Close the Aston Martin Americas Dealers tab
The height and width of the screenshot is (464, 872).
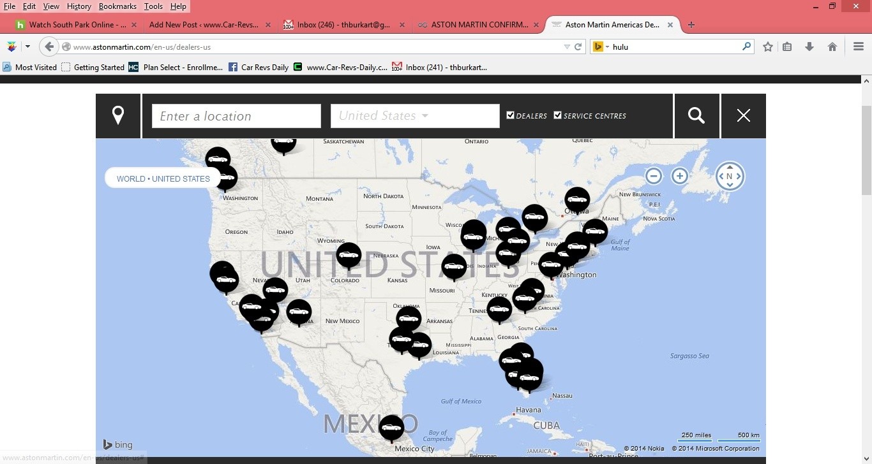[670, 25]
